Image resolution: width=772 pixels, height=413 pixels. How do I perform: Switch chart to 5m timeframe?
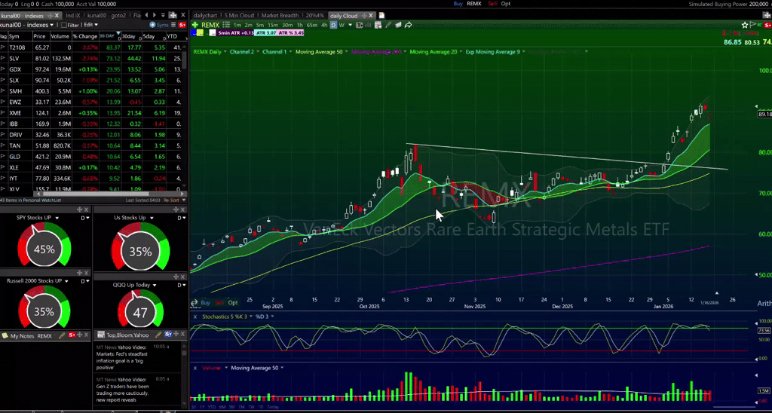261,25
